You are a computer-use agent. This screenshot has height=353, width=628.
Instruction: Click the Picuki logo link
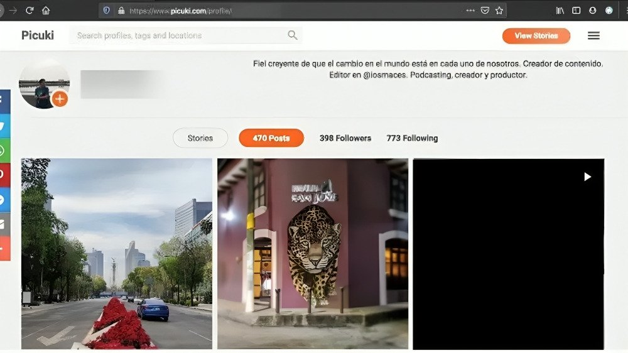pos(38,36)
